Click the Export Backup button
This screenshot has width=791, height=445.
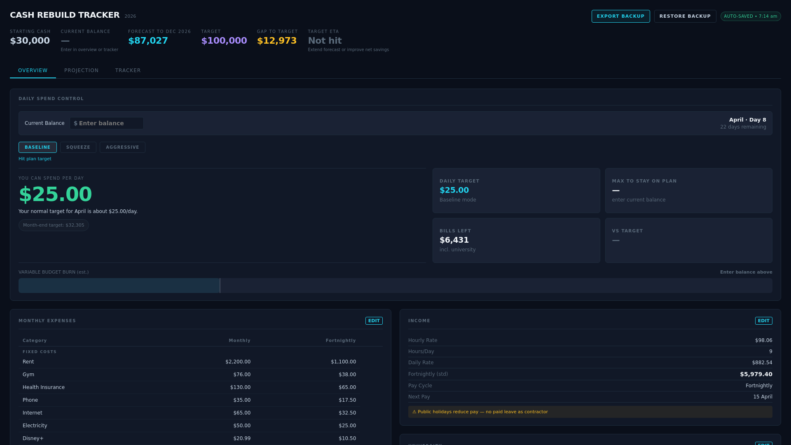tap(620, 16)
